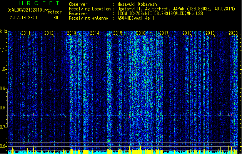Click the 0.7 frequency axis label
The height and width of the screenshot is (154, 242).
(3, 127)
